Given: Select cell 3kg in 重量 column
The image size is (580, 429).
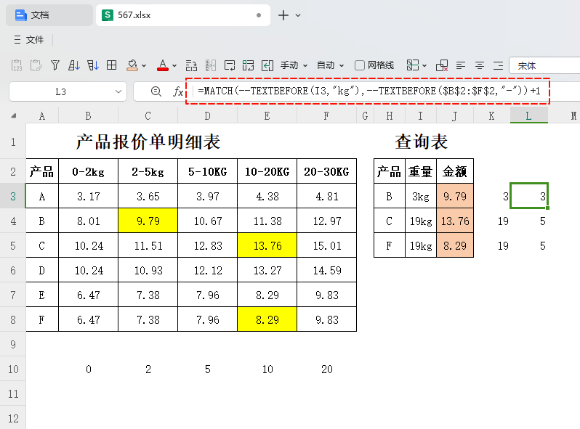Looking at the screenshot, I should click(x=421, y=196).
